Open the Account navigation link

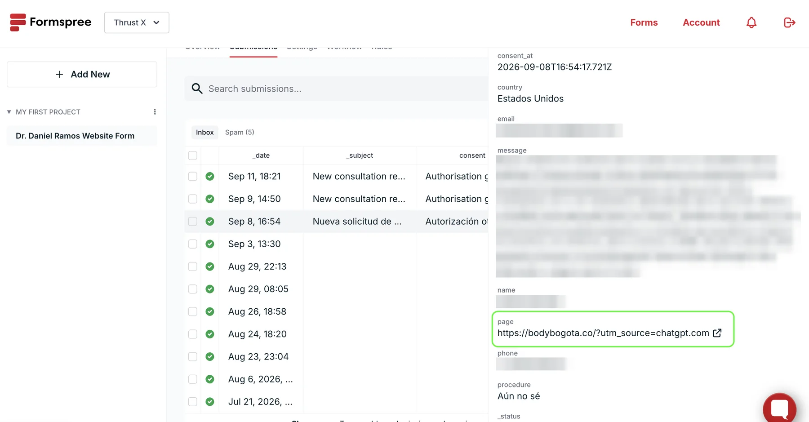(x=701, y=22)
